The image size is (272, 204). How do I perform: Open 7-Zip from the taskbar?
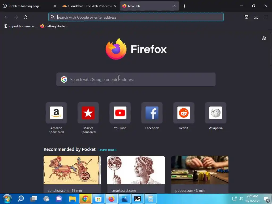(x=138, y=199)
